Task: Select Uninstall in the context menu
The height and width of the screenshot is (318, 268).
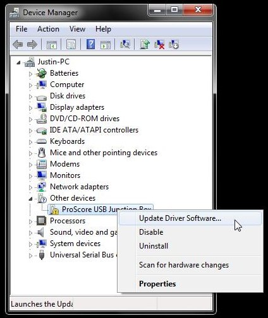Action: tap(154, 246)
